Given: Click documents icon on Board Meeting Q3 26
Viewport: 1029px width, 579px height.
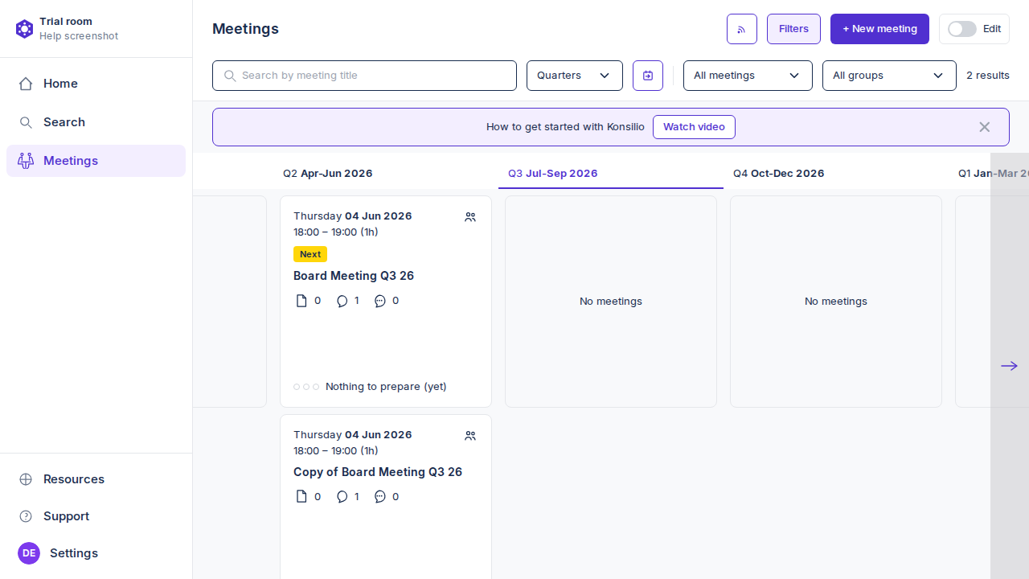Looking at the screenshot, I should pyautogui.click(x=301, y=301).
